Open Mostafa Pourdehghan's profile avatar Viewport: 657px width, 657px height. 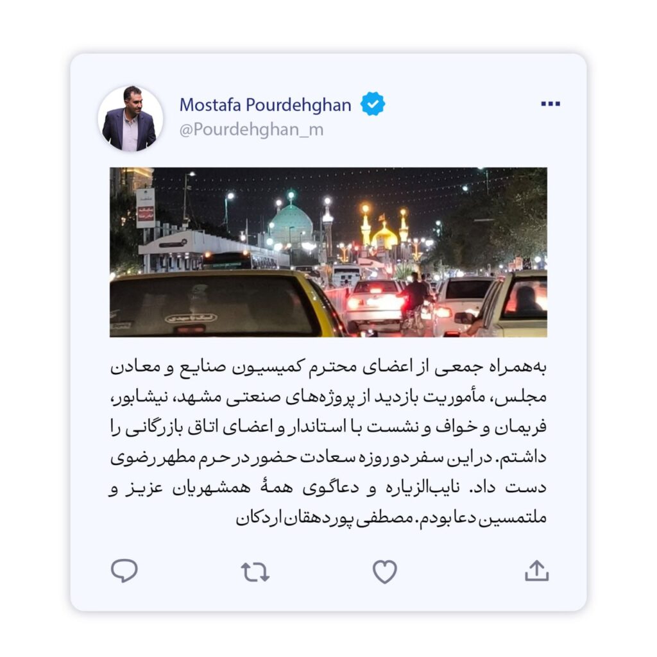coord(130,119)
